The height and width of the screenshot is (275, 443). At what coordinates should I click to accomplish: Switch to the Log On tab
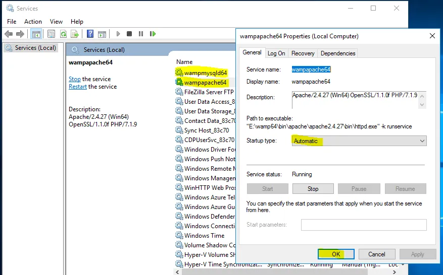(276, 53)
